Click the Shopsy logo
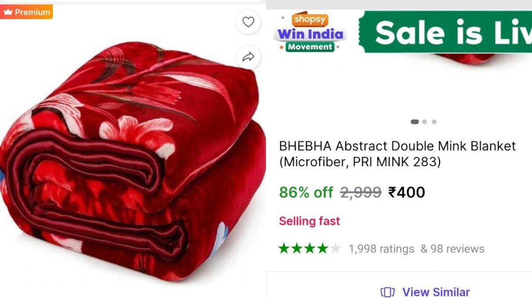532x298 pixels. [x=309, y=19]
